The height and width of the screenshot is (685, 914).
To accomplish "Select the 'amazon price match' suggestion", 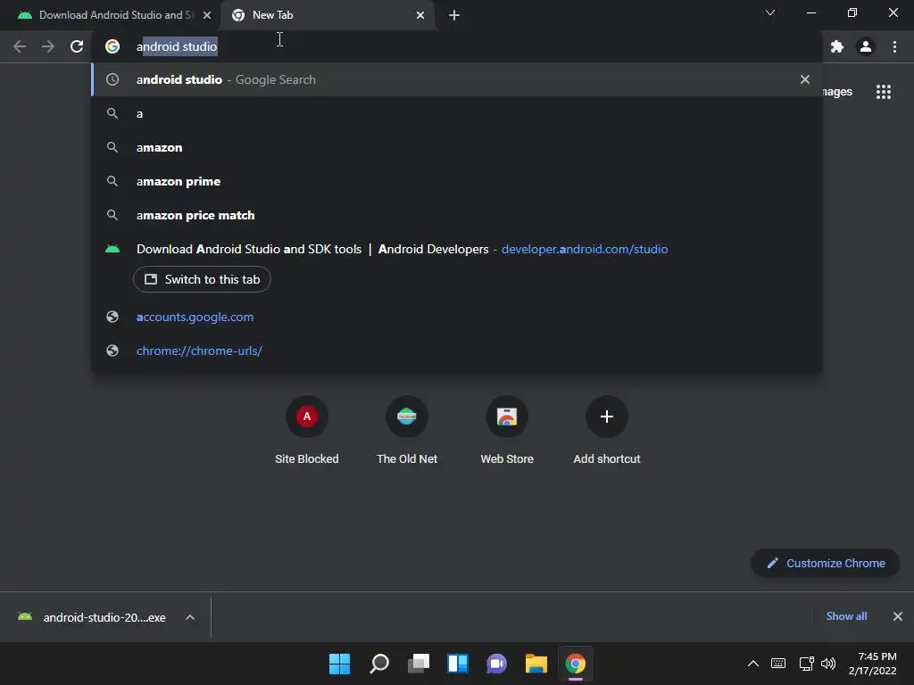I will click(x=457, y=215).
